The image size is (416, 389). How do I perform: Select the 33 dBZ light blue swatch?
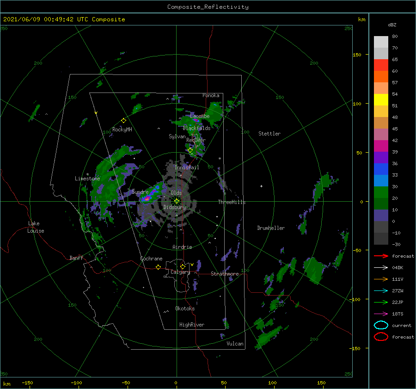381,180
